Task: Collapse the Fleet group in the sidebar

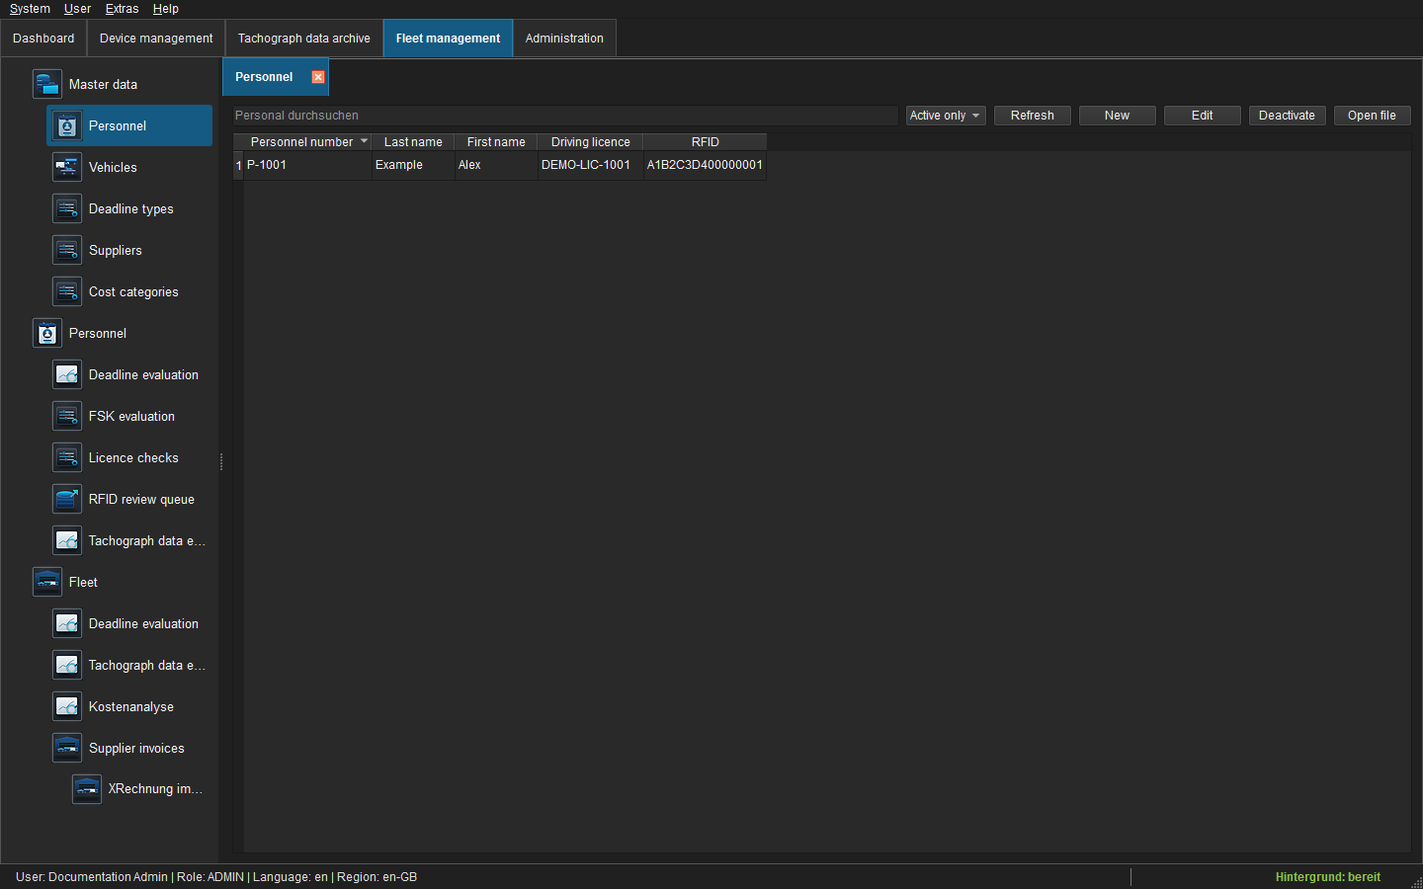Action: click(x=47, y=582)
